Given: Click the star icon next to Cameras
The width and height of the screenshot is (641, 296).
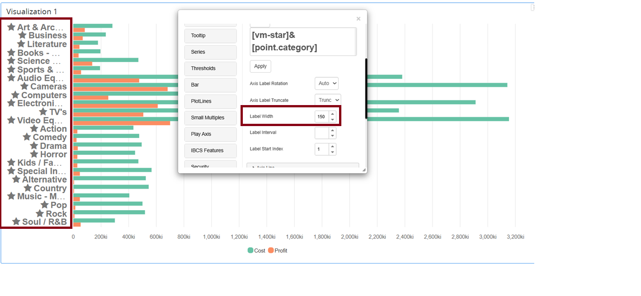Looking at the screenshot, I should point(24,86).
